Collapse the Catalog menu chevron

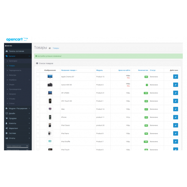click(x=29, y=56)
